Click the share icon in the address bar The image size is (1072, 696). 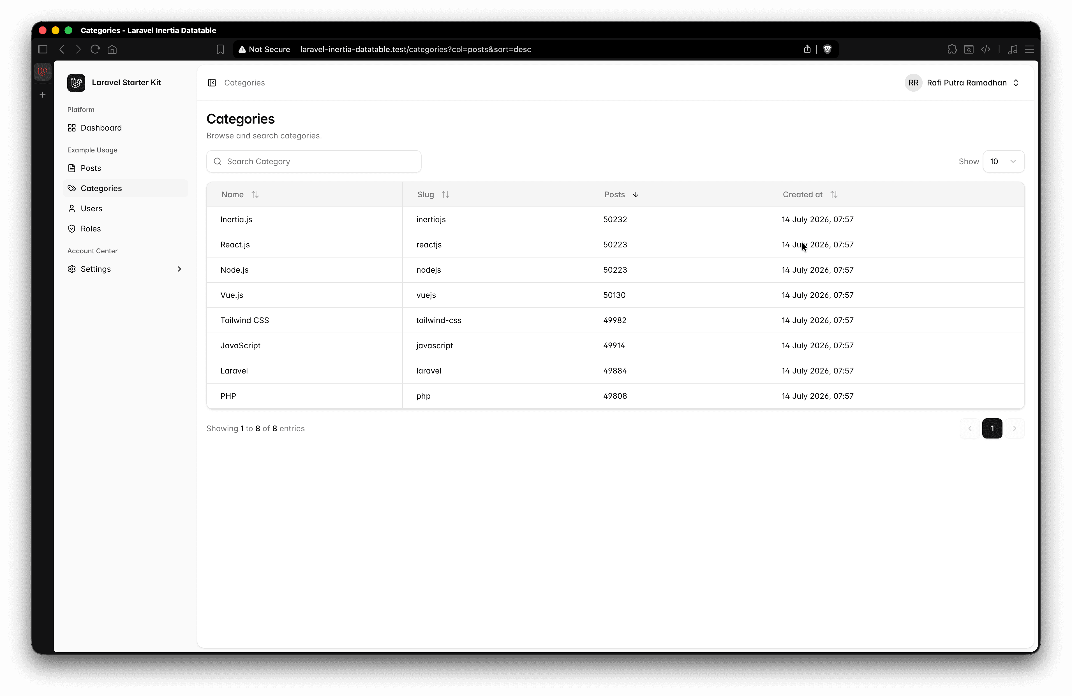click(x=807, y=49)
